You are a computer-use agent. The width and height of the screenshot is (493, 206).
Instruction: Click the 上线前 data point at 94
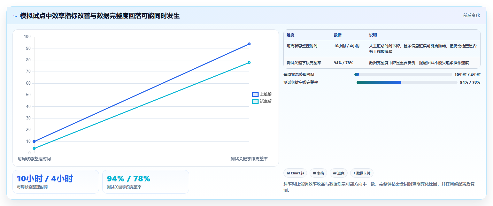pos(249,44)
